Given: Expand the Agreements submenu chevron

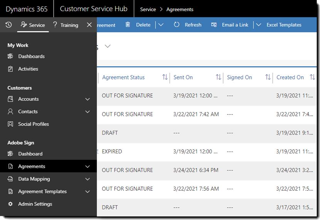Looking at the screenshot, I should (x=88, y=166).
